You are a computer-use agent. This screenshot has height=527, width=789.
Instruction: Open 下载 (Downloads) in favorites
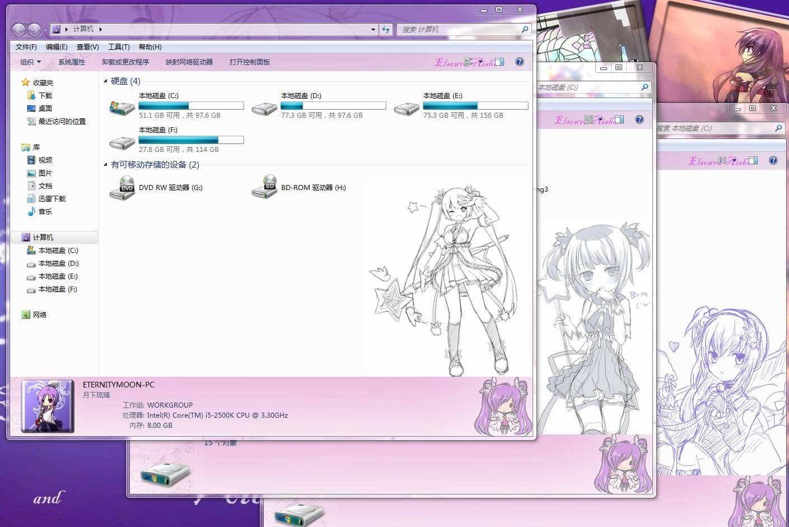click(45, 95)
